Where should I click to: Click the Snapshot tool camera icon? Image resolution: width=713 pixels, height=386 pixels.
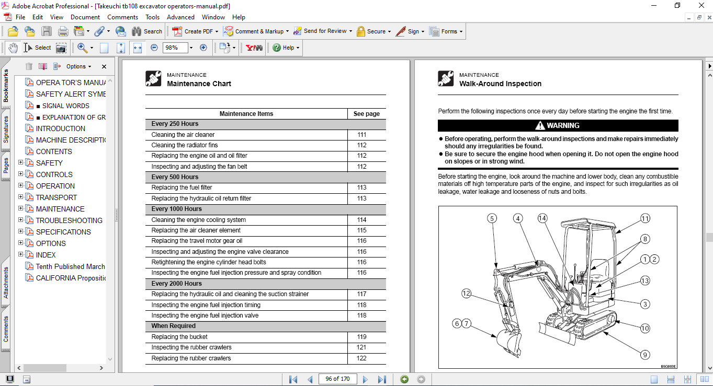click(61, 48)
